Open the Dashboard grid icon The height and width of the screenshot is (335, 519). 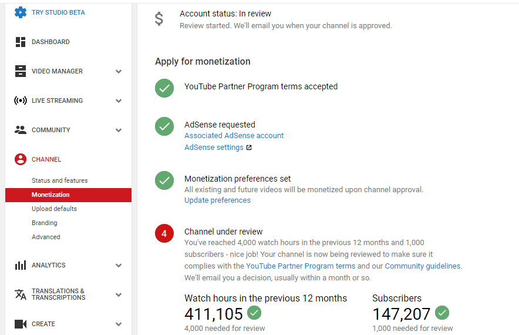click(20, 42)
